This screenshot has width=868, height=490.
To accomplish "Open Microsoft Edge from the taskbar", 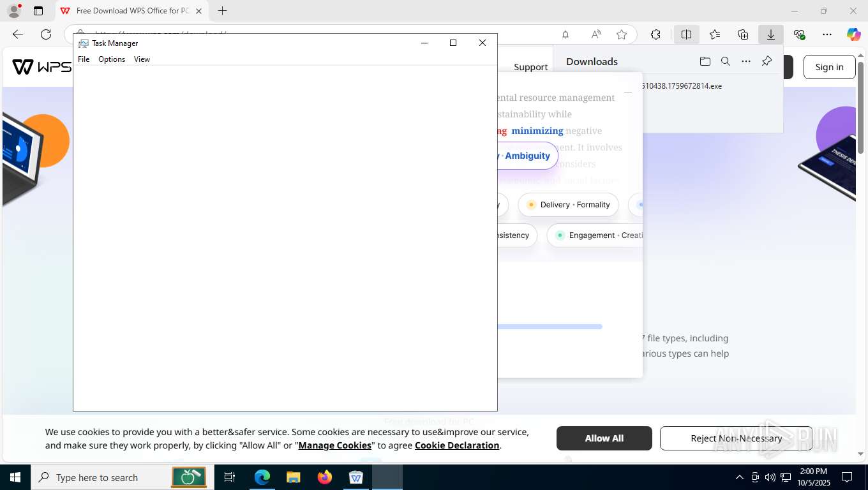I will point(262,477).
